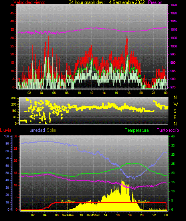Click the blue '70' on humidity axis

pos(7,158)
